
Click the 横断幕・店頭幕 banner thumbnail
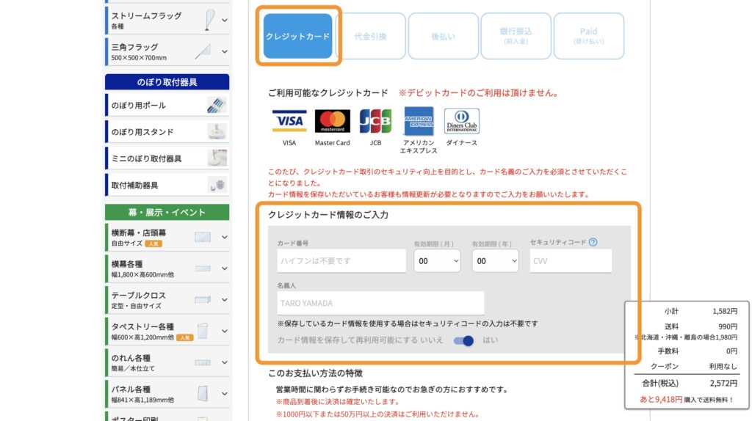coord(203,237)
